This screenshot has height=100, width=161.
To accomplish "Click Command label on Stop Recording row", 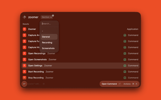I will click(x=133, y=78).
